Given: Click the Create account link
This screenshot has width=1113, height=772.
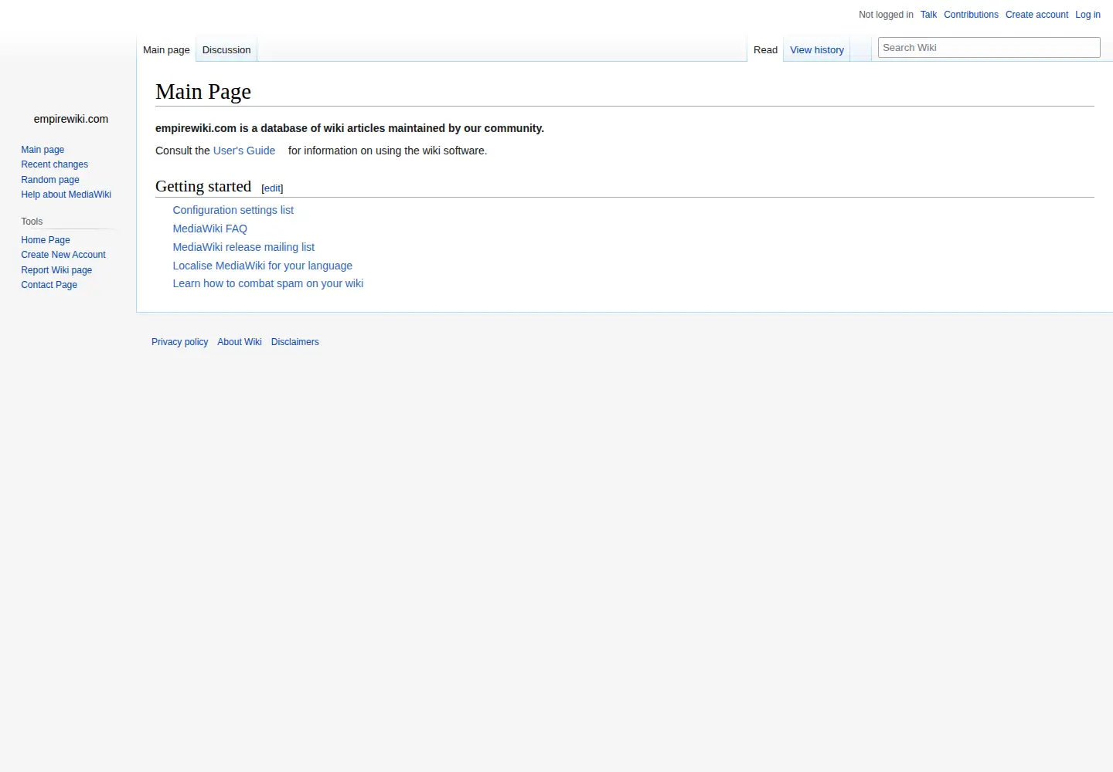Looking at the screenshot, I should (x=1036, y=15).
